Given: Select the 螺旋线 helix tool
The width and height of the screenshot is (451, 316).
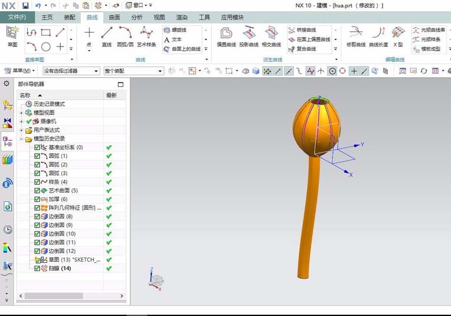Looking at the screenshot, I should point(175,30).
